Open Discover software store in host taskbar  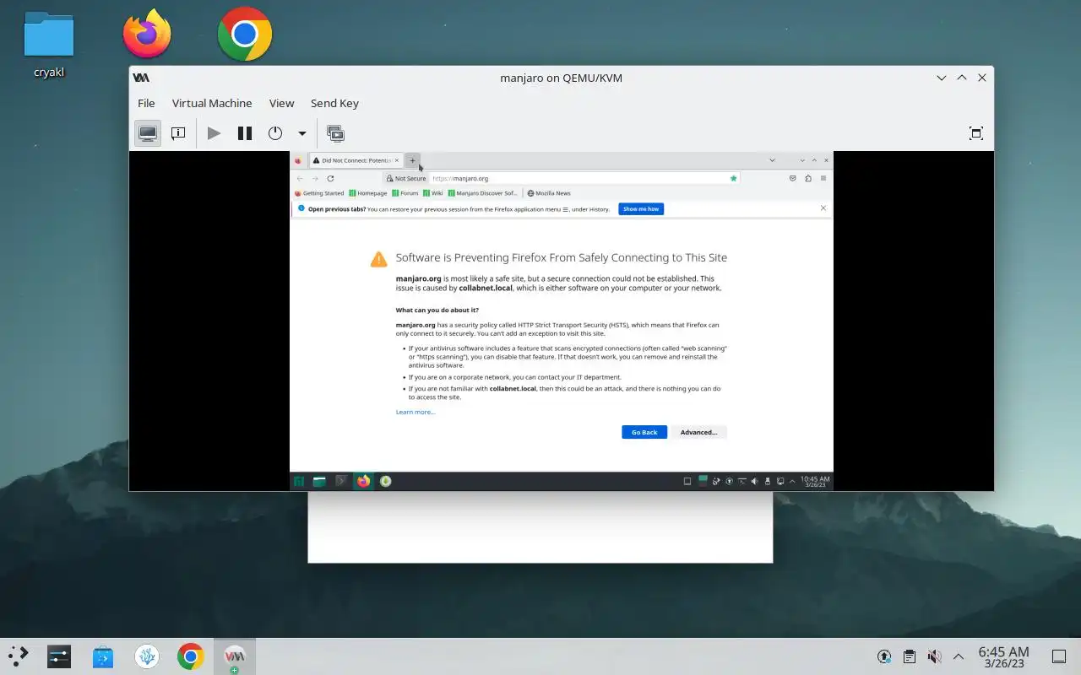coord(103,656)
